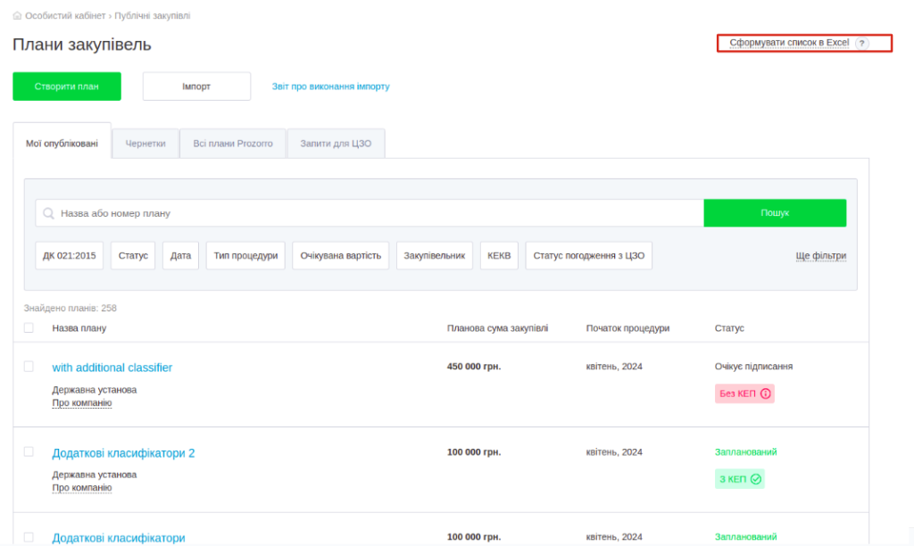Check the 'with additional classifier' plan checkbox
The image size is (914, 546).
tap(29, 367)
